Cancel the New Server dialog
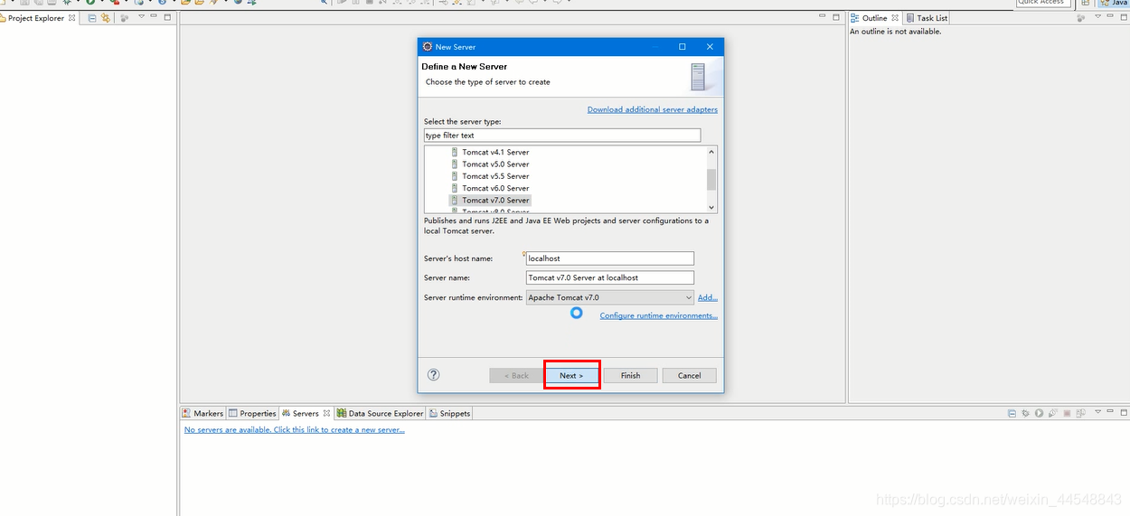The height and width of the screenshot is (516, 1130). [x=690, y=375]
